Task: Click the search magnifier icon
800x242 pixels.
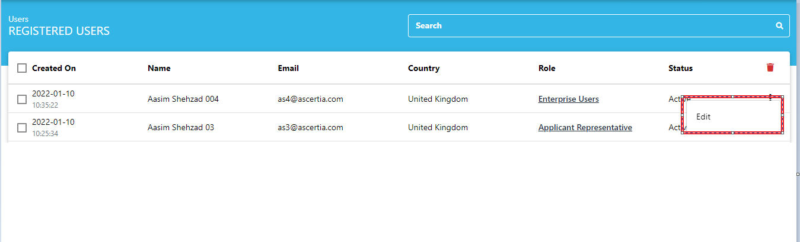Action: click(x=779, y=26)
